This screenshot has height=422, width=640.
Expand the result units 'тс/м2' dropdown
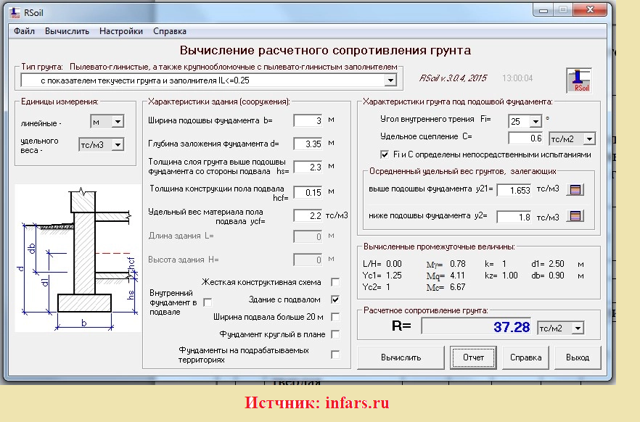coord(578,328)
